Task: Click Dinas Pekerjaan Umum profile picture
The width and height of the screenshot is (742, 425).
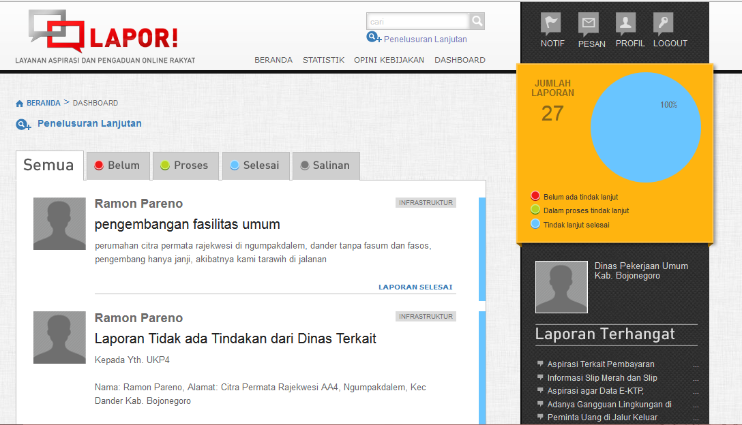Action: [x=562, y=287]
